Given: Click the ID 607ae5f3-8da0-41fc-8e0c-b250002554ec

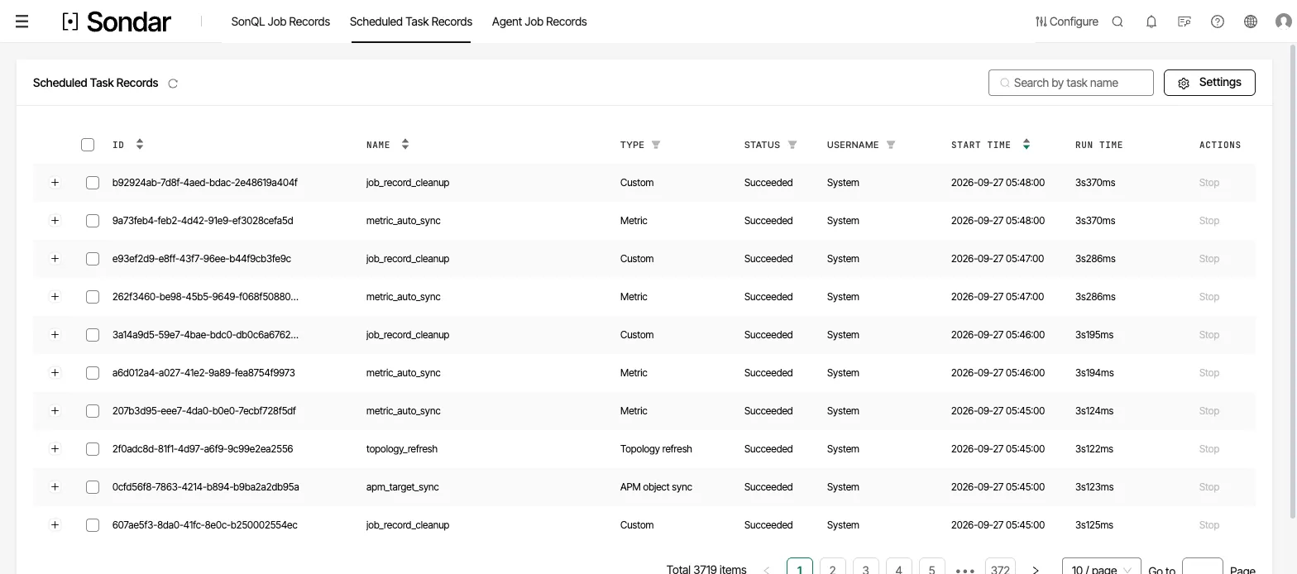Looking at the screenshot, I should click(x=205, y=525).
